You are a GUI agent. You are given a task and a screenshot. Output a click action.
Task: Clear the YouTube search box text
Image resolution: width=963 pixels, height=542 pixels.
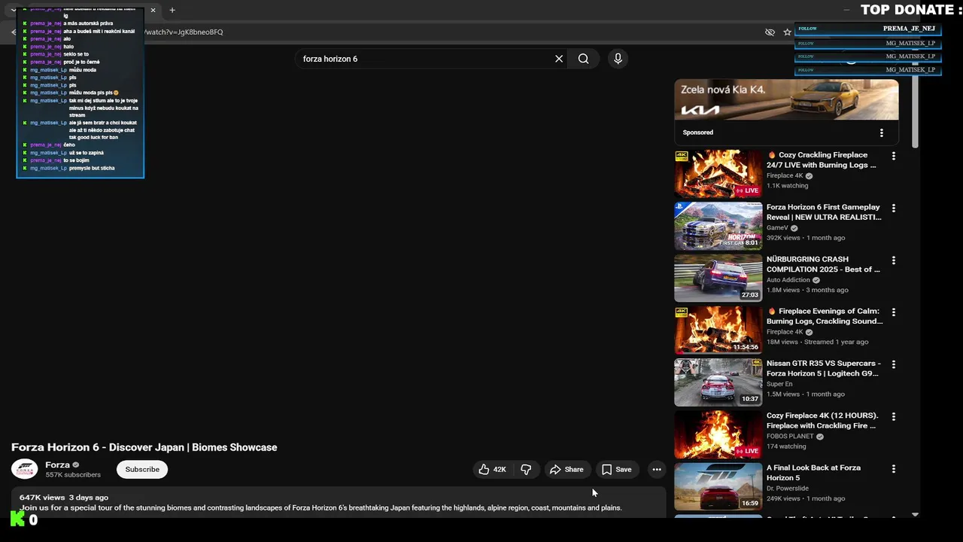tap(559, 59)
